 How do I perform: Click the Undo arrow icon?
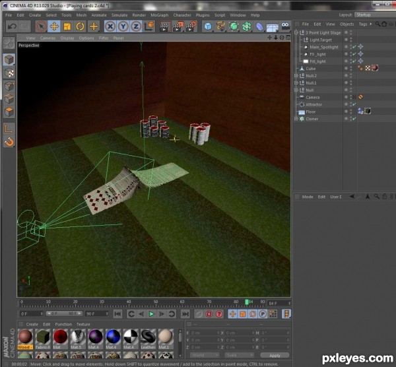click(x=12, y=26)
